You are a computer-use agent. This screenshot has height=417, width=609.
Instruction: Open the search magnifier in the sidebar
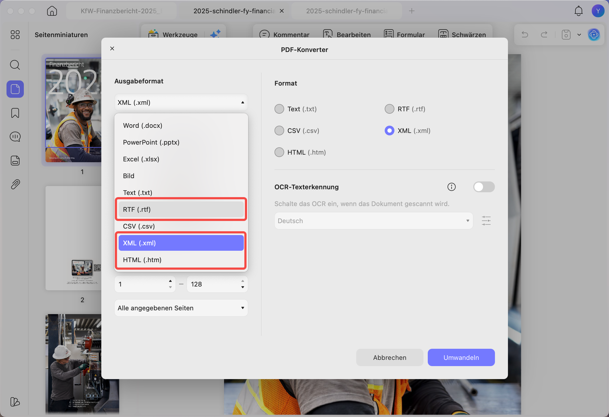[x=15, y=65]
